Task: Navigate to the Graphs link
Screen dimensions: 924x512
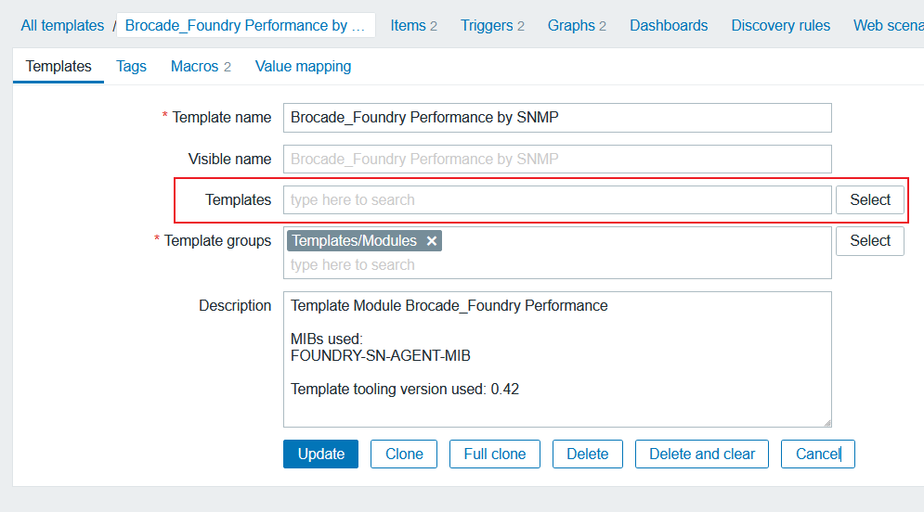Action: pyautogui.click(x=571, y=25)
